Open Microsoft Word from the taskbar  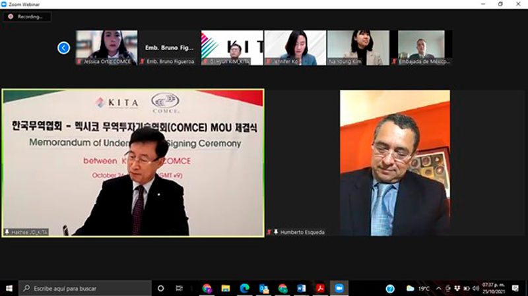[302, 288]
